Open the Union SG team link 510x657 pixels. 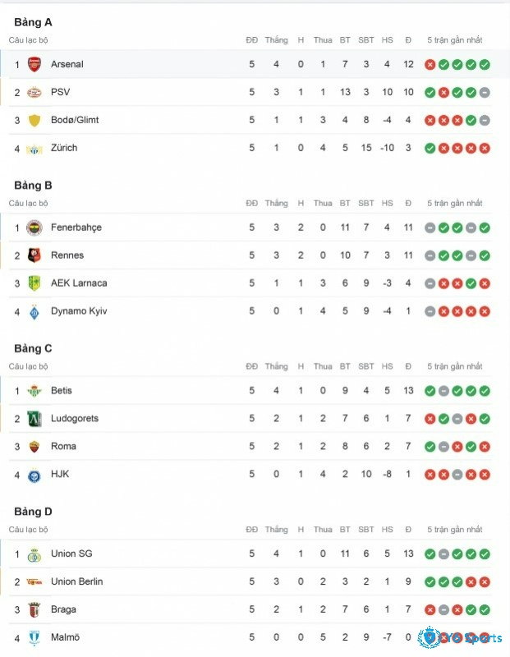click(71, 554)
